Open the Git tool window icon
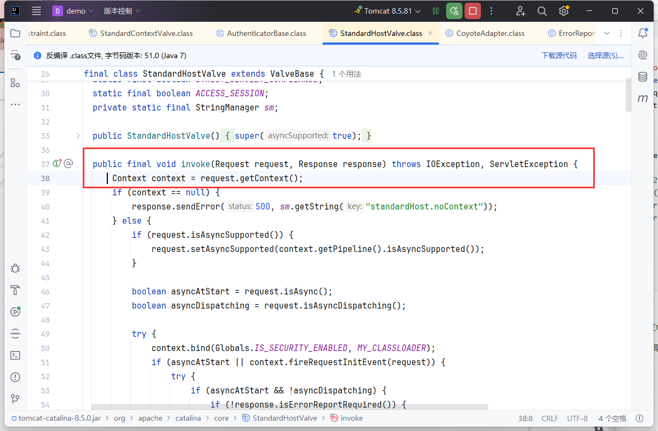Image resolution: width=658 pixels, height=431 pixels. 15,399
